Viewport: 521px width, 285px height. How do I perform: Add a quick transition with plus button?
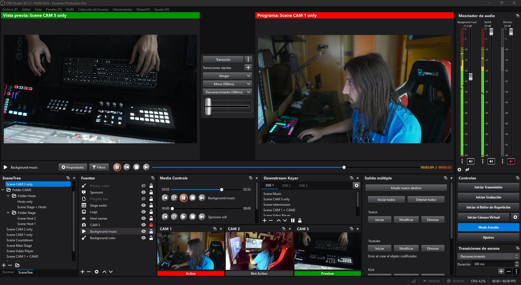tap(248, 67)
